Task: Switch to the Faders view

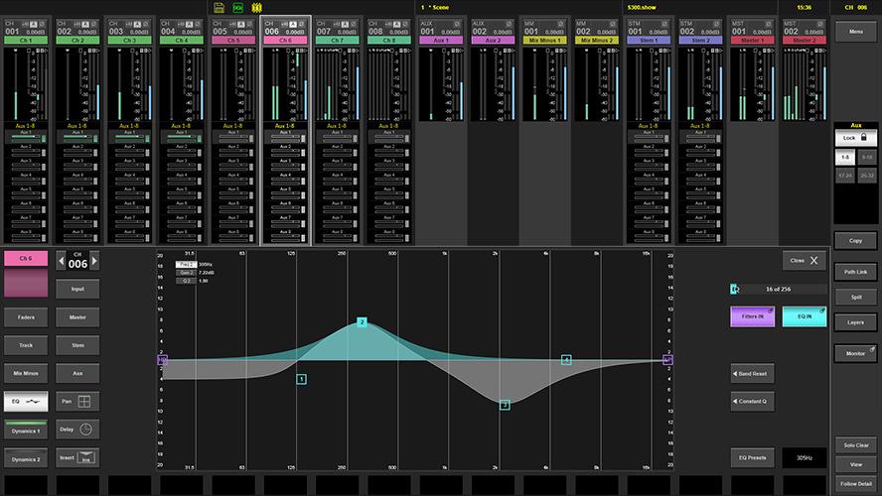Action: [x=26, y=317]
